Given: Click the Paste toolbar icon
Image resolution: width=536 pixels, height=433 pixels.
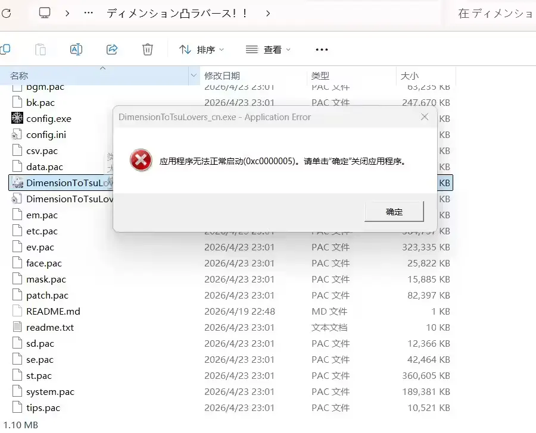Looking at the screenshot, I should (x=40, y=49).
